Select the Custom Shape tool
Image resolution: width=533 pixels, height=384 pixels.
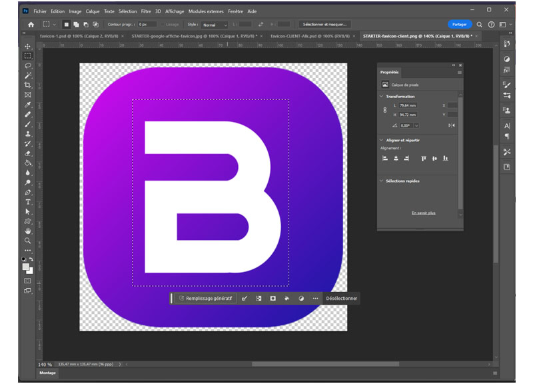pos(28,221)
